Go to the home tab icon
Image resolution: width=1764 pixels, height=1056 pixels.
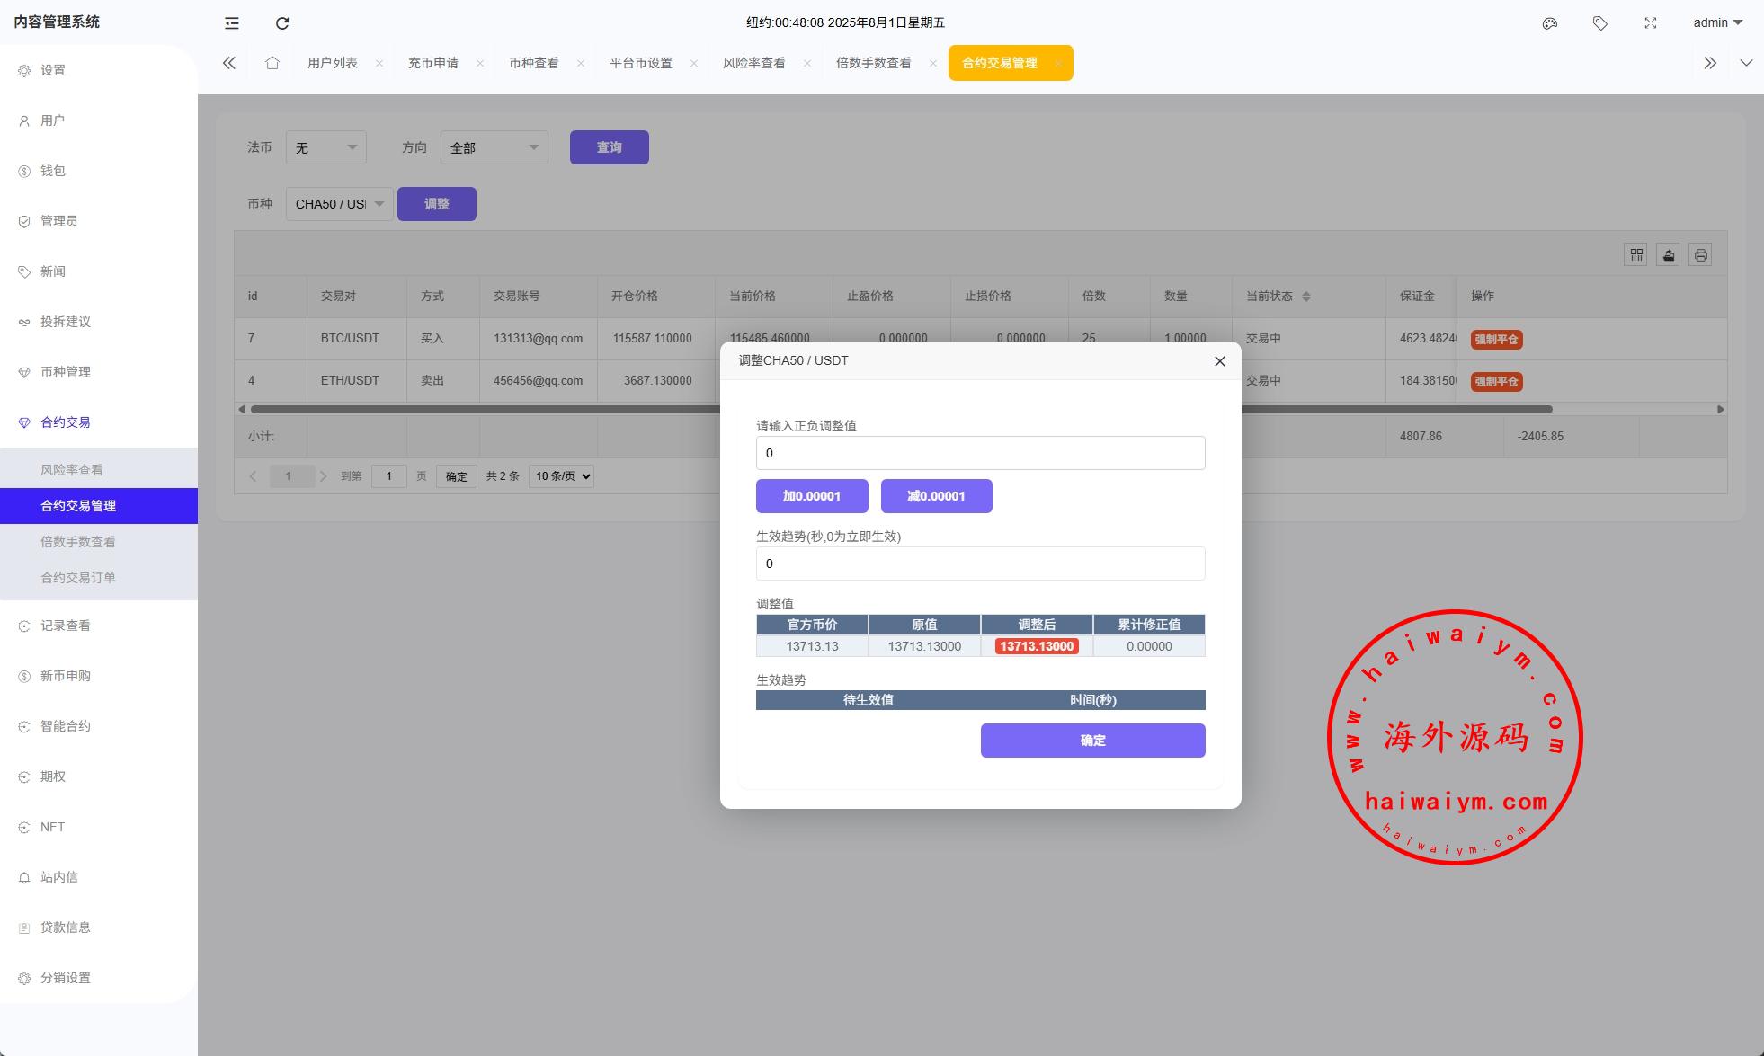272,63
